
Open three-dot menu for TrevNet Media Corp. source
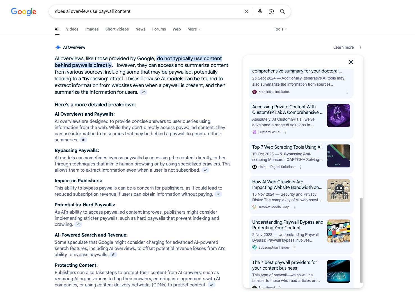[295, 207]
